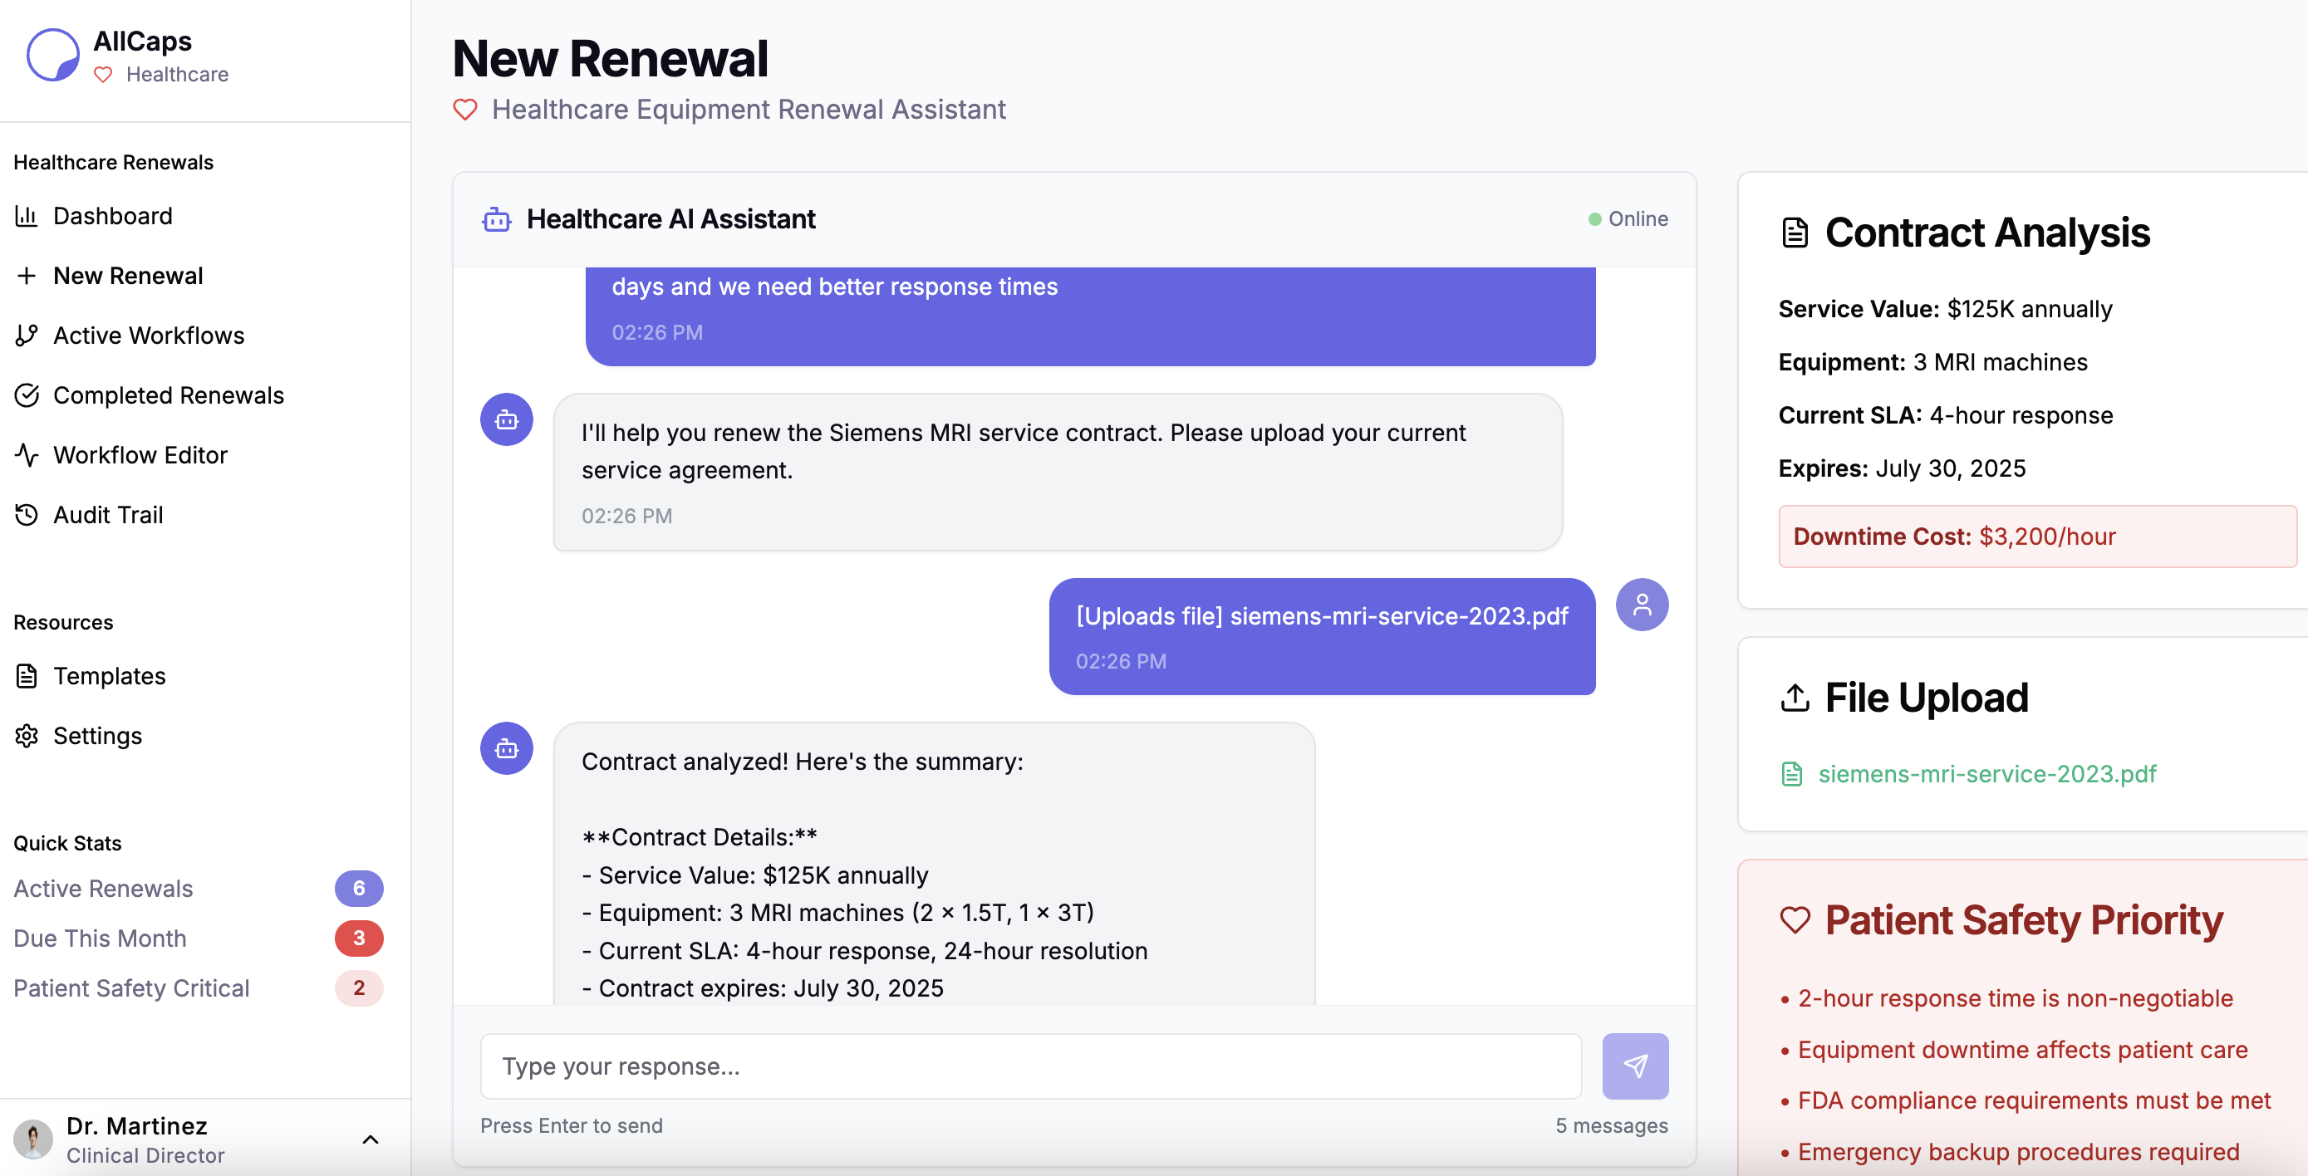Click the Dashboard bar chart icon

(27, 216)
